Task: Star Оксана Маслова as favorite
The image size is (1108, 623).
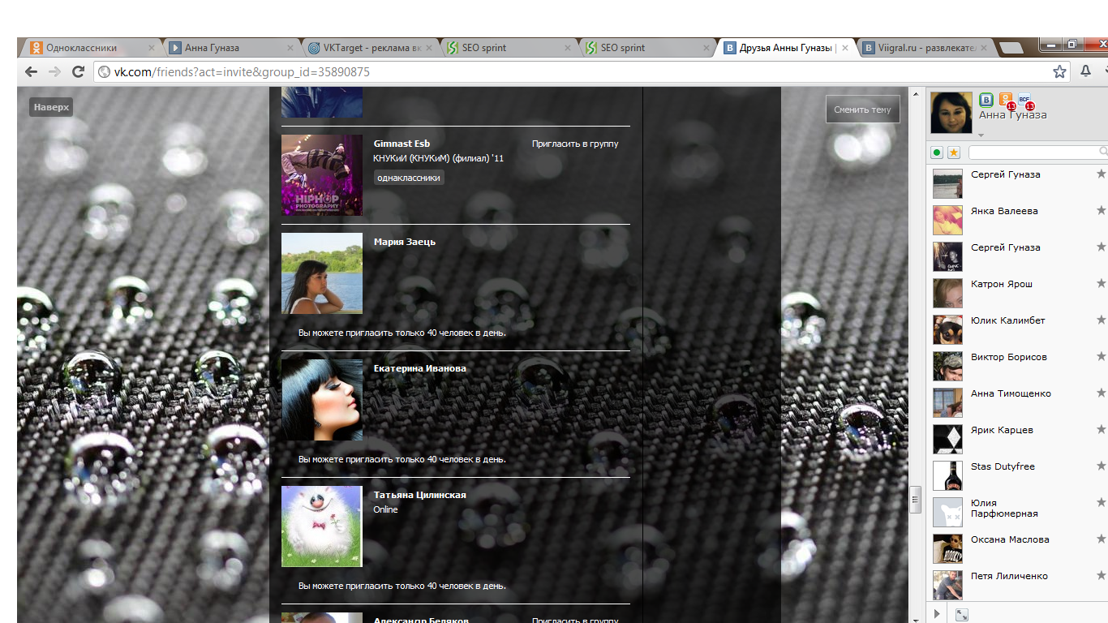Action: [1101, 539]
